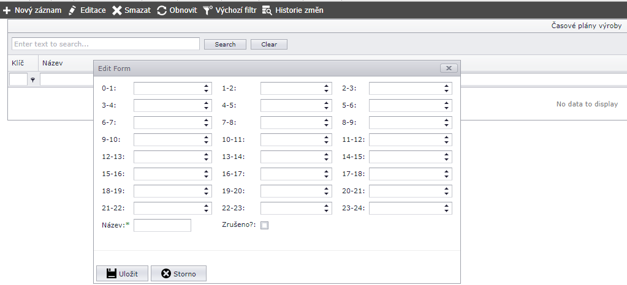627x285 pixels.
Task: Click the Obnovit refresh icon
Action: pyautogui.click(x=162, y=10)
